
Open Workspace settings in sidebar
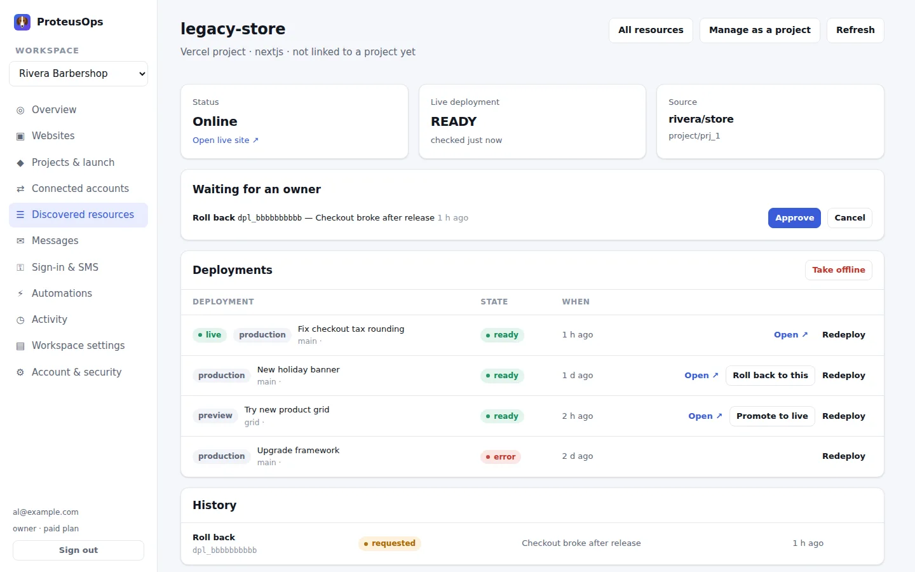(x=78, y=346)
